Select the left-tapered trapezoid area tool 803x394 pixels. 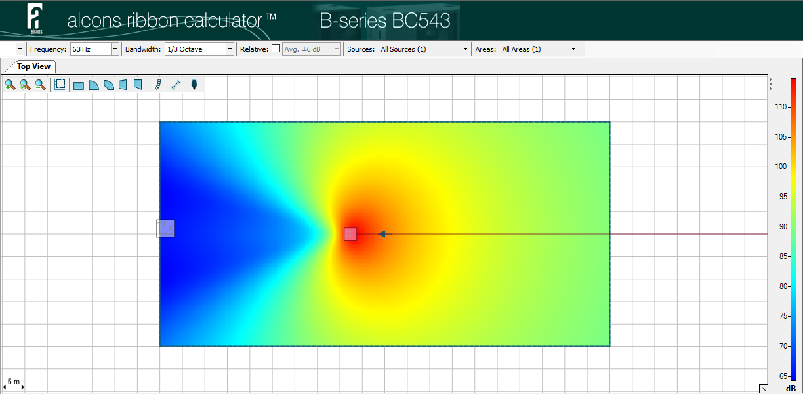coord(123,85)
